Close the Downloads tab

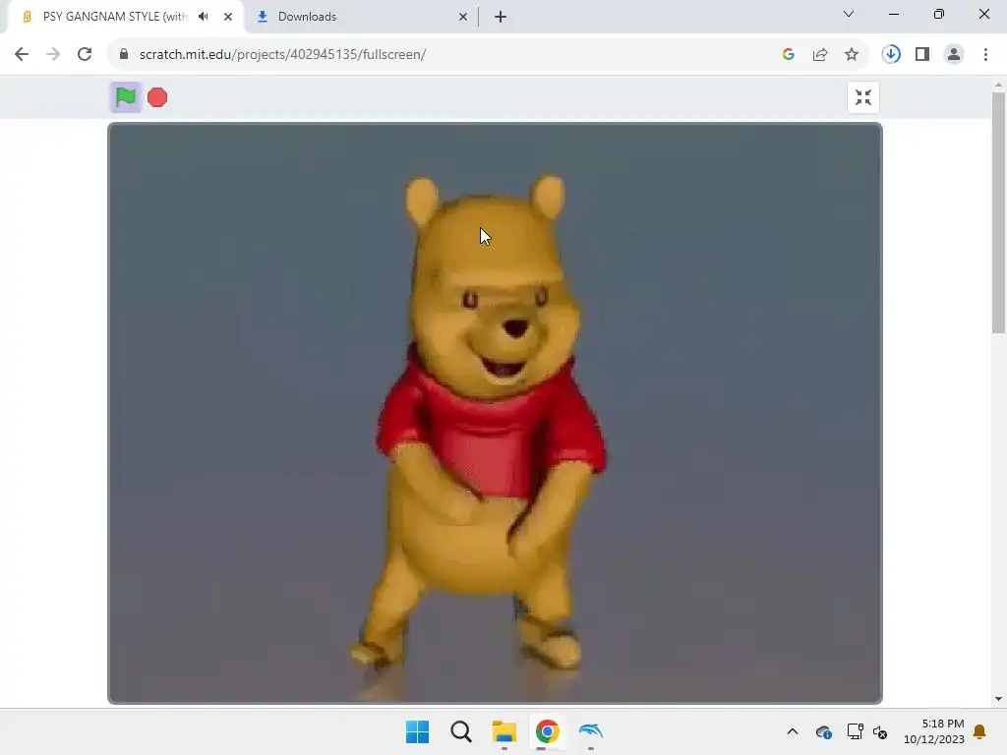click(x=463, y=17)
